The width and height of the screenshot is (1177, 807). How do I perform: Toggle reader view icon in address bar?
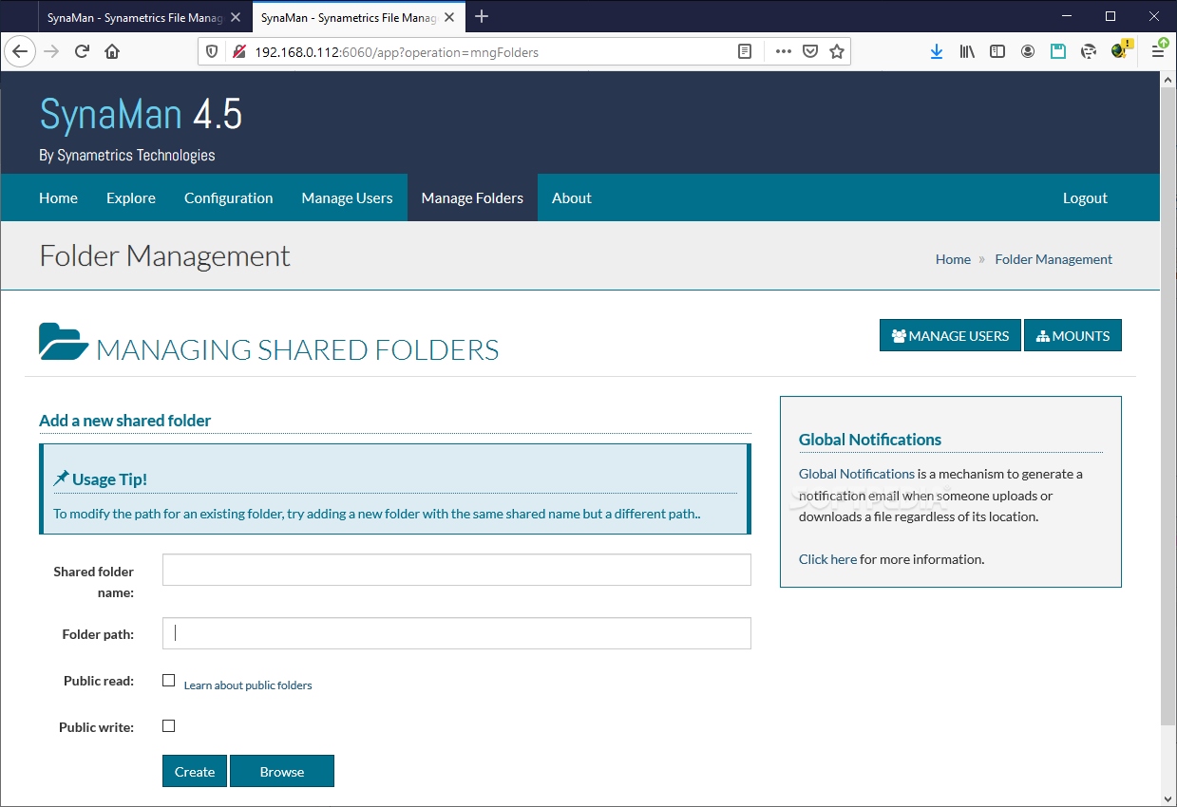[x=746, y=51]
